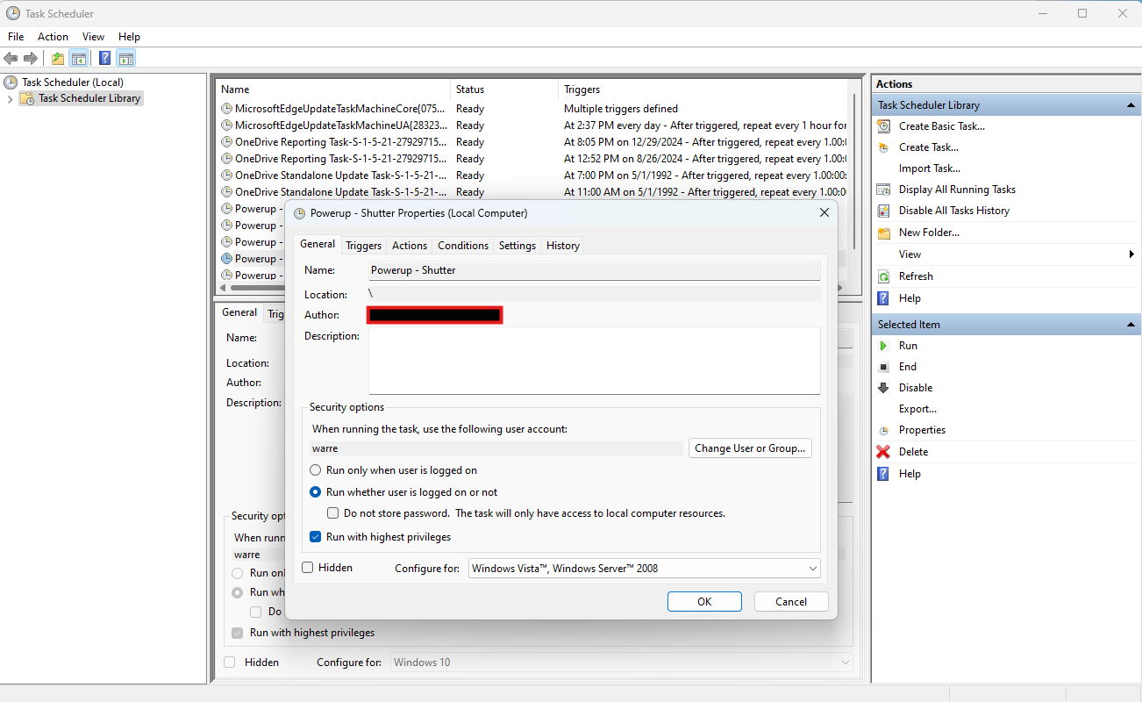This screenshot has width=1142, height=702.
Task: Click the task list horizontal scrollbar left arrow
Action: [x=222, y=288]
